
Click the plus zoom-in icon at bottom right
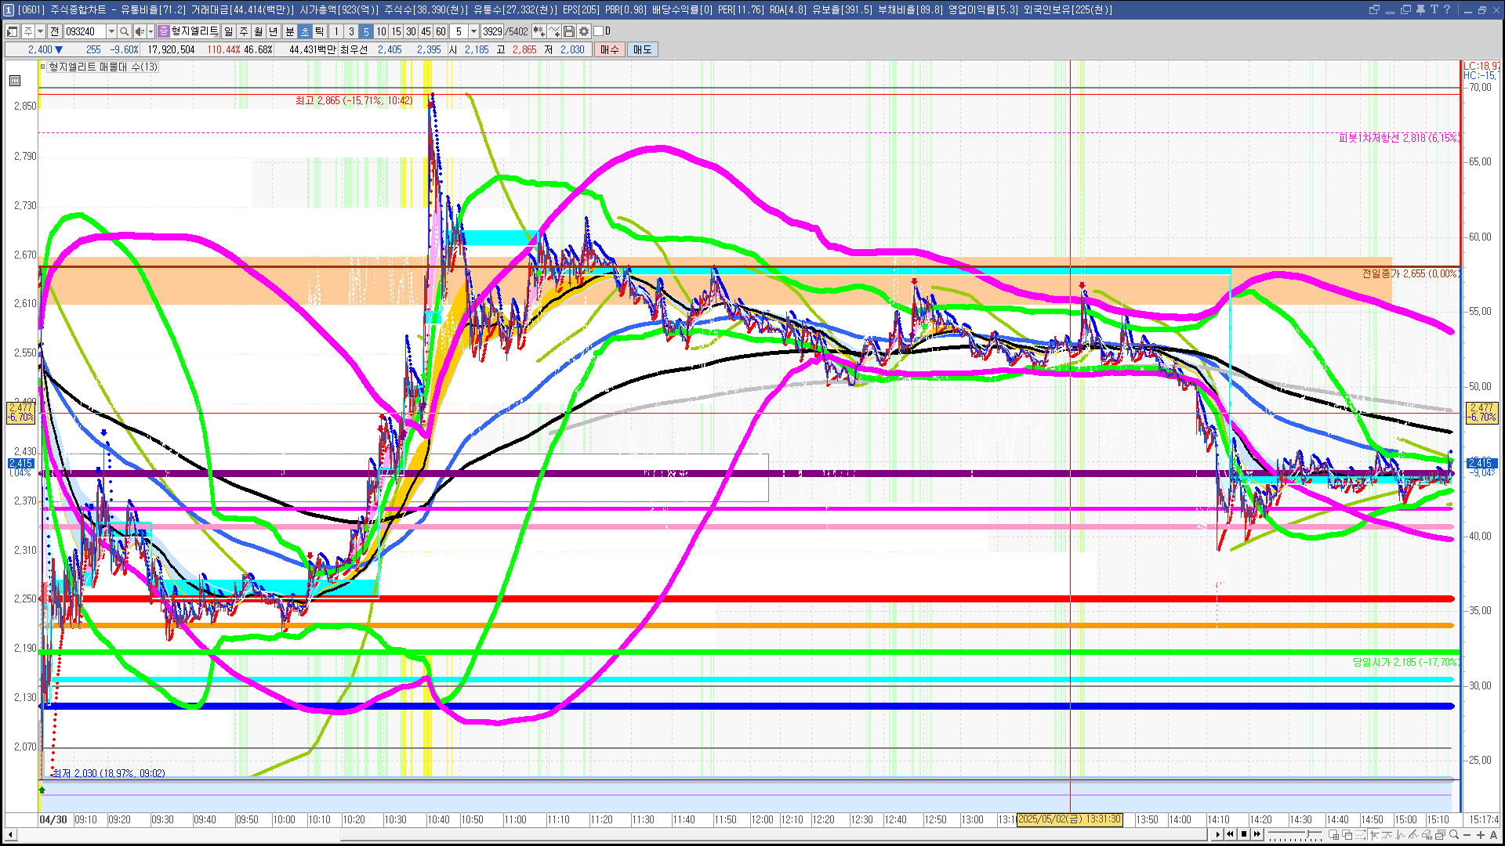[1481, 834]
